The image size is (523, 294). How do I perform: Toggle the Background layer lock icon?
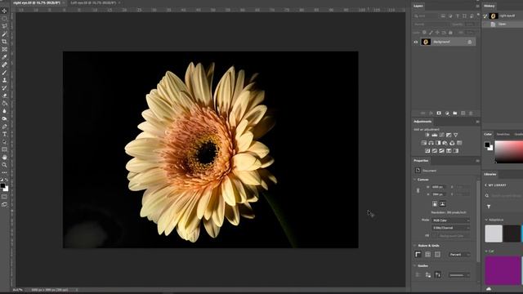pyautogui.click(x=470, y=42)
